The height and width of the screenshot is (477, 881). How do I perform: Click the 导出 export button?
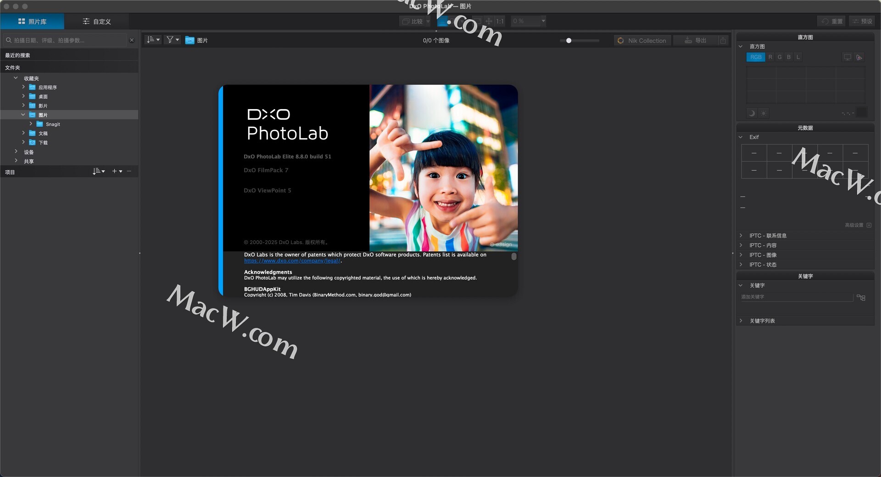coord(695,40)
